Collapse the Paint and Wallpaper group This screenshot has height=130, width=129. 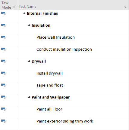click(x=29, y=97)
